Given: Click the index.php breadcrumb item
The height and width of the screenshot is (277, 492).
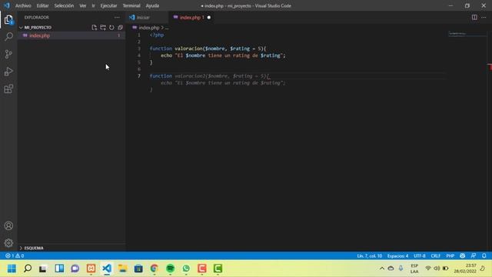Looking at the screenshot, I should point(149,28).
